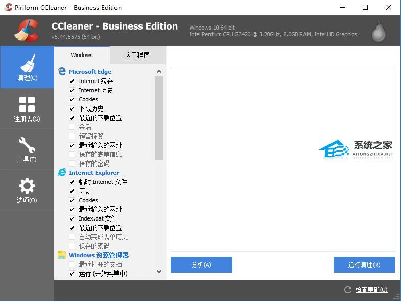The image size is (401, 302).
Task: Click the scroll down arrow in the cleaner list
Action: 159,272
